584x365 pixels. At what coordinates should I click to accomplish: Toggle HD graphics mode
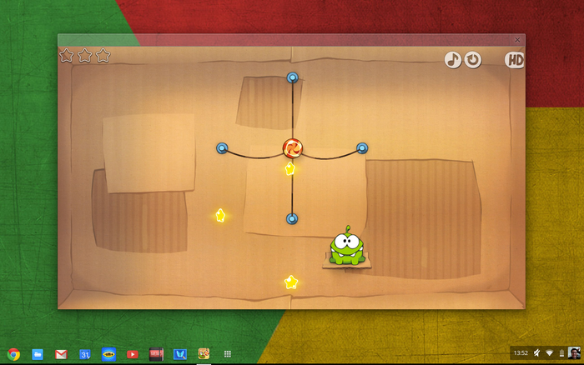(515, 60)
